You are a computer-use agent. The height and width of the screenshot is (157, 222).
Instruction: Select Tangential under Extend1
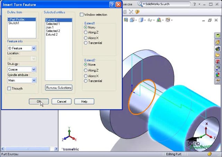click(86, 43)
